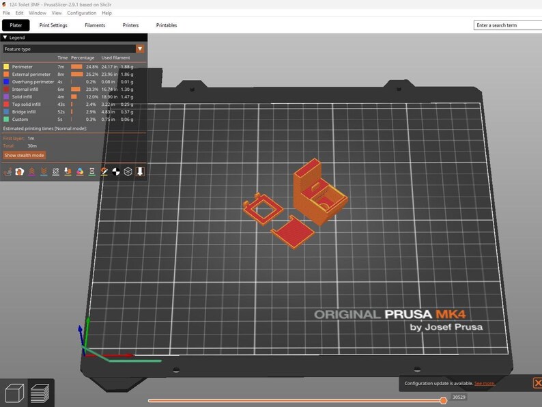Focus the Enter a search term field
Viewport: 542px width, 407px height.
[x=508, y=25]
